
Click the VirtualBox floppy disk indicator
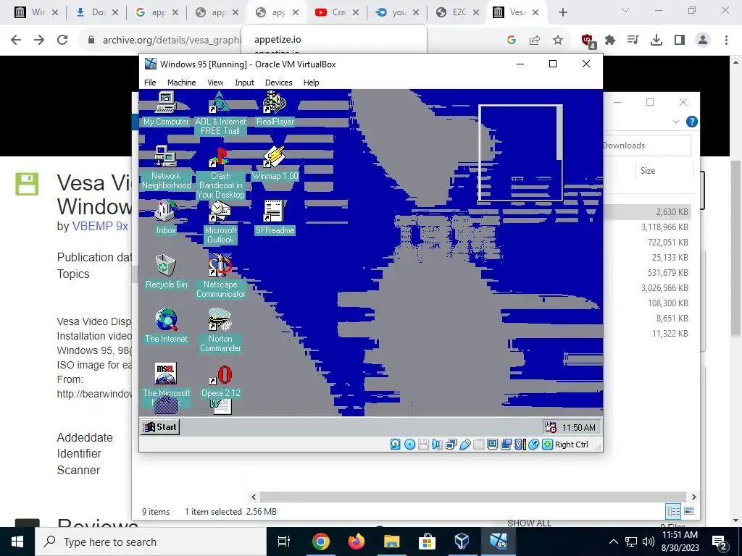coord(423,445)
